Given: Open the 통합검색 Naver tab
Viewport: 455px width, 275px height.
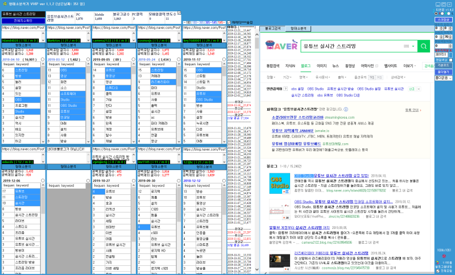Looking at the screenshot, I should click(273, 66).
